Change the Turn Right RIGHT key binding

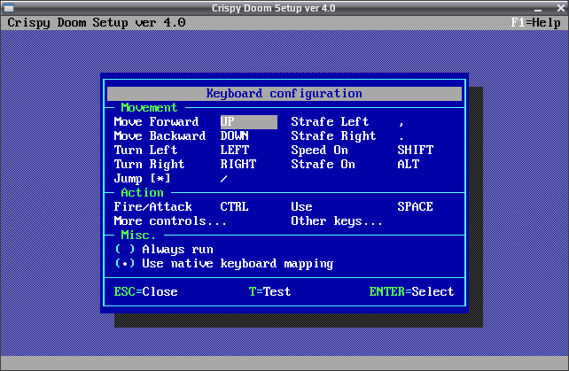click(238, 165)
